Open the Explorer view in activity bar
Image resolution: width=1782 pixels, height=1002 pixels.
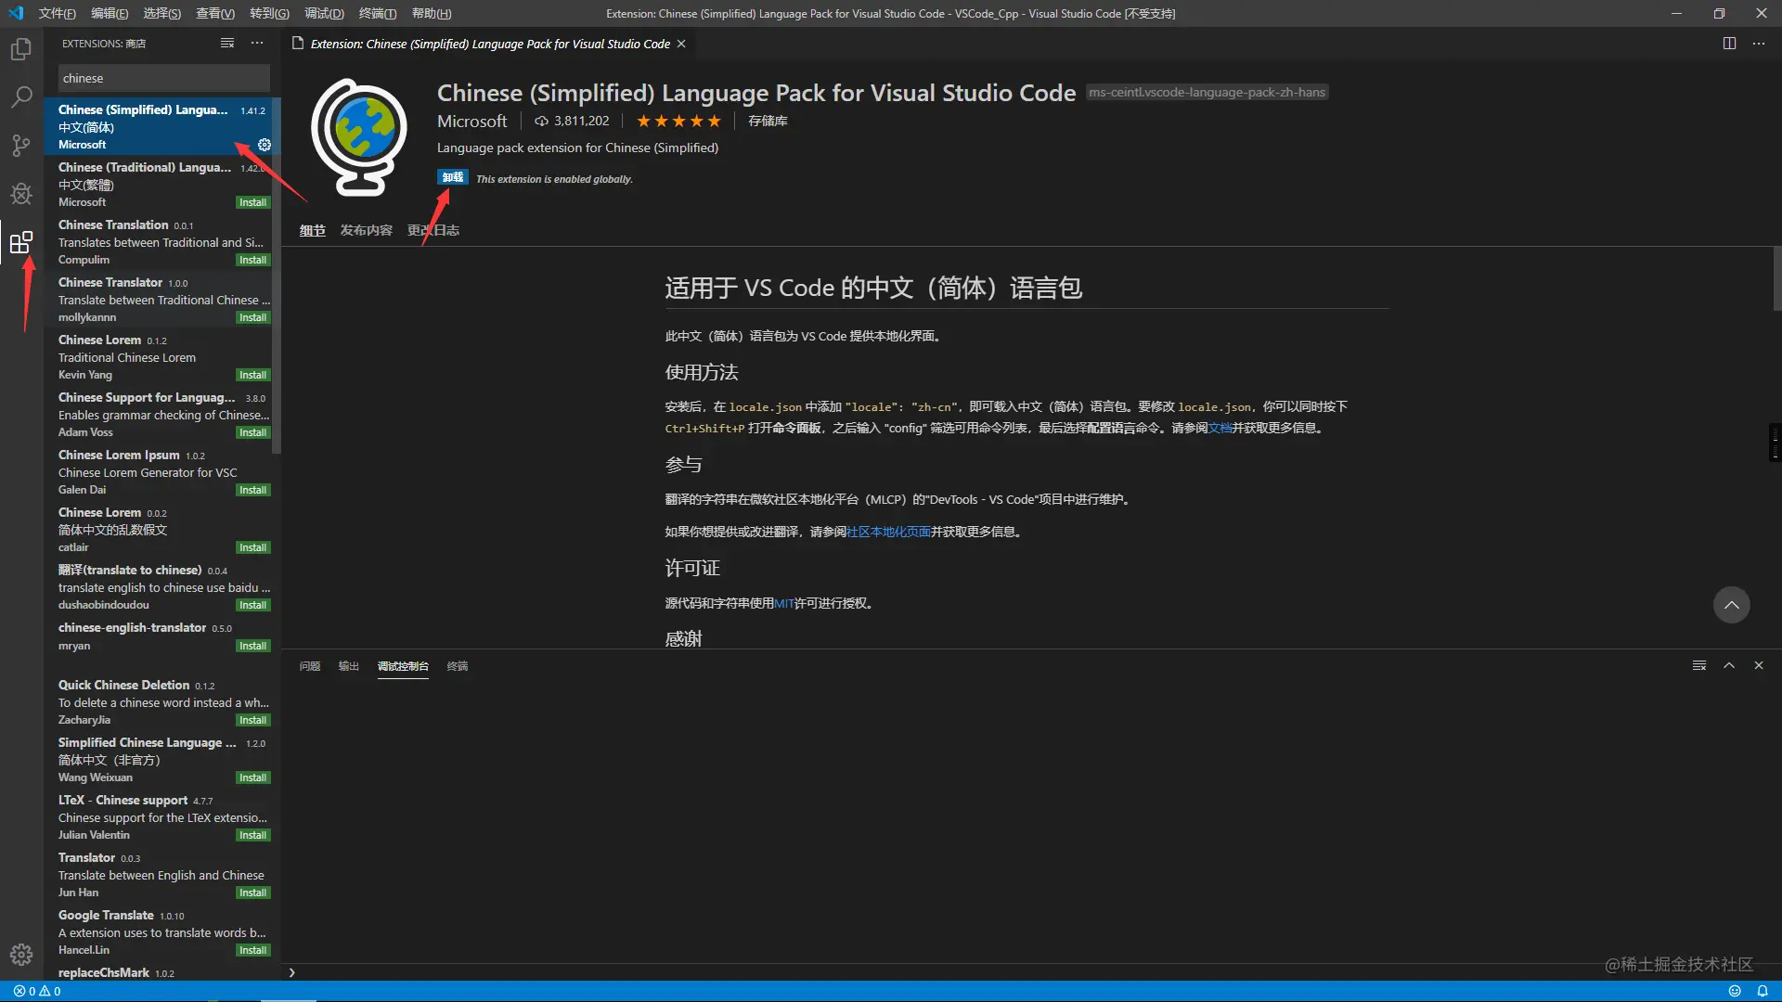click(x=20, y=48)
